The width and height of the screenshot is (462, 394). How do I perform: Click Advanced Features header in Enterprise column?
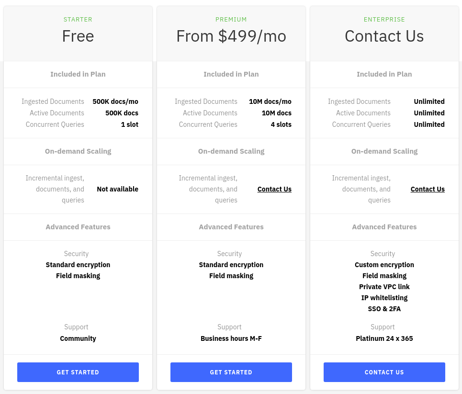[x=384, y=227]
